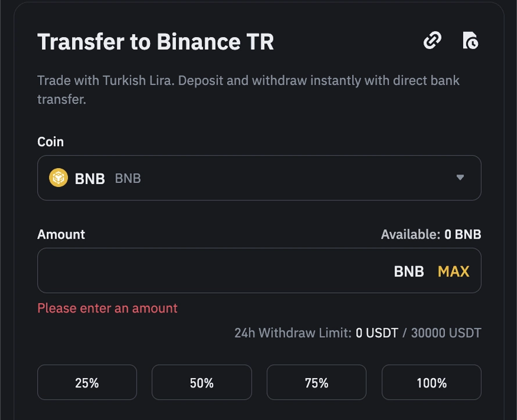Select the 100% amount button
The height and width of the screenshot is (420, 517).
tap(431, 382)
